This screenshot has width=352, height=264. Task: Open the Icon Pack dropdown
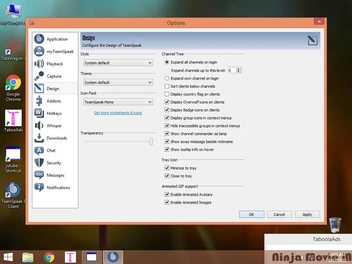coord(118,102)
